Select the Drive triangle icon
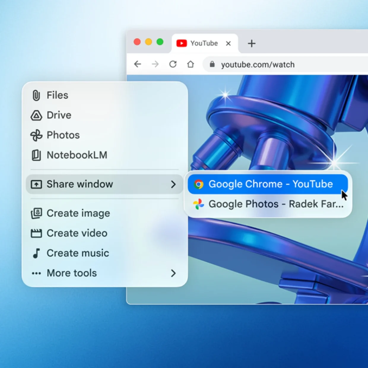Image resolution: width=368 pixels, height=368 pixels. tap(36, 115)
